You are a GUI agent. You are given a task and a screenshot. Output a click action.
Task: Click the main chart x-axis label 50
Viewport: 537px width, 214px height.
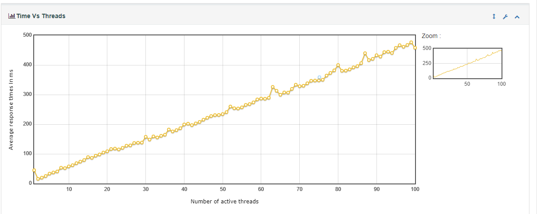[x=223, y=189]
